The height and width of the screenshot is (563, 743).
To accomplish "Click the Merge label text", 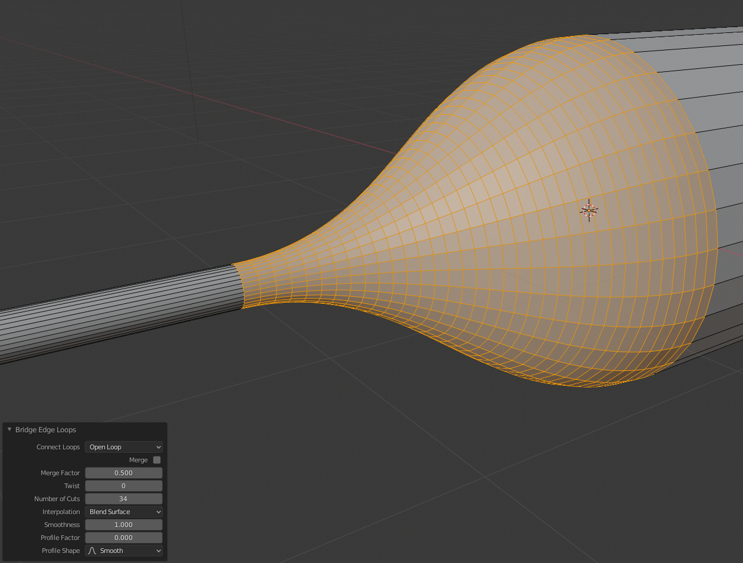I will [138, 460].
